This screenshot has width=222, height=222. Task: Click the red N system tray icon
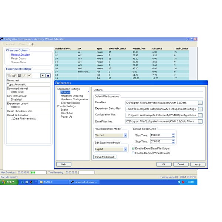(183, 182)
